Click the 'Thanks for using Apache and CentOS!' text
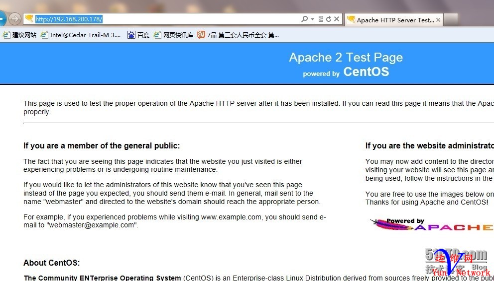 click(427, 202)
